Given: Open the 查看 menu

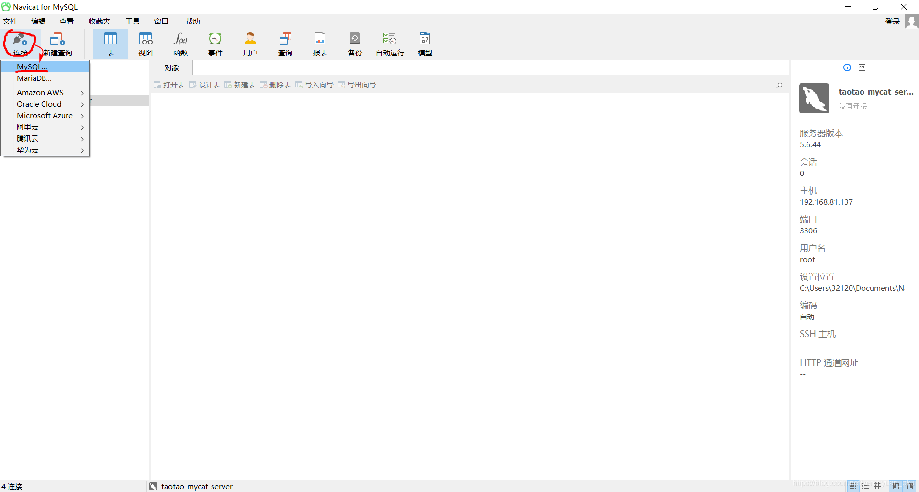Looking at the screenshot, I should pos(67,22).
